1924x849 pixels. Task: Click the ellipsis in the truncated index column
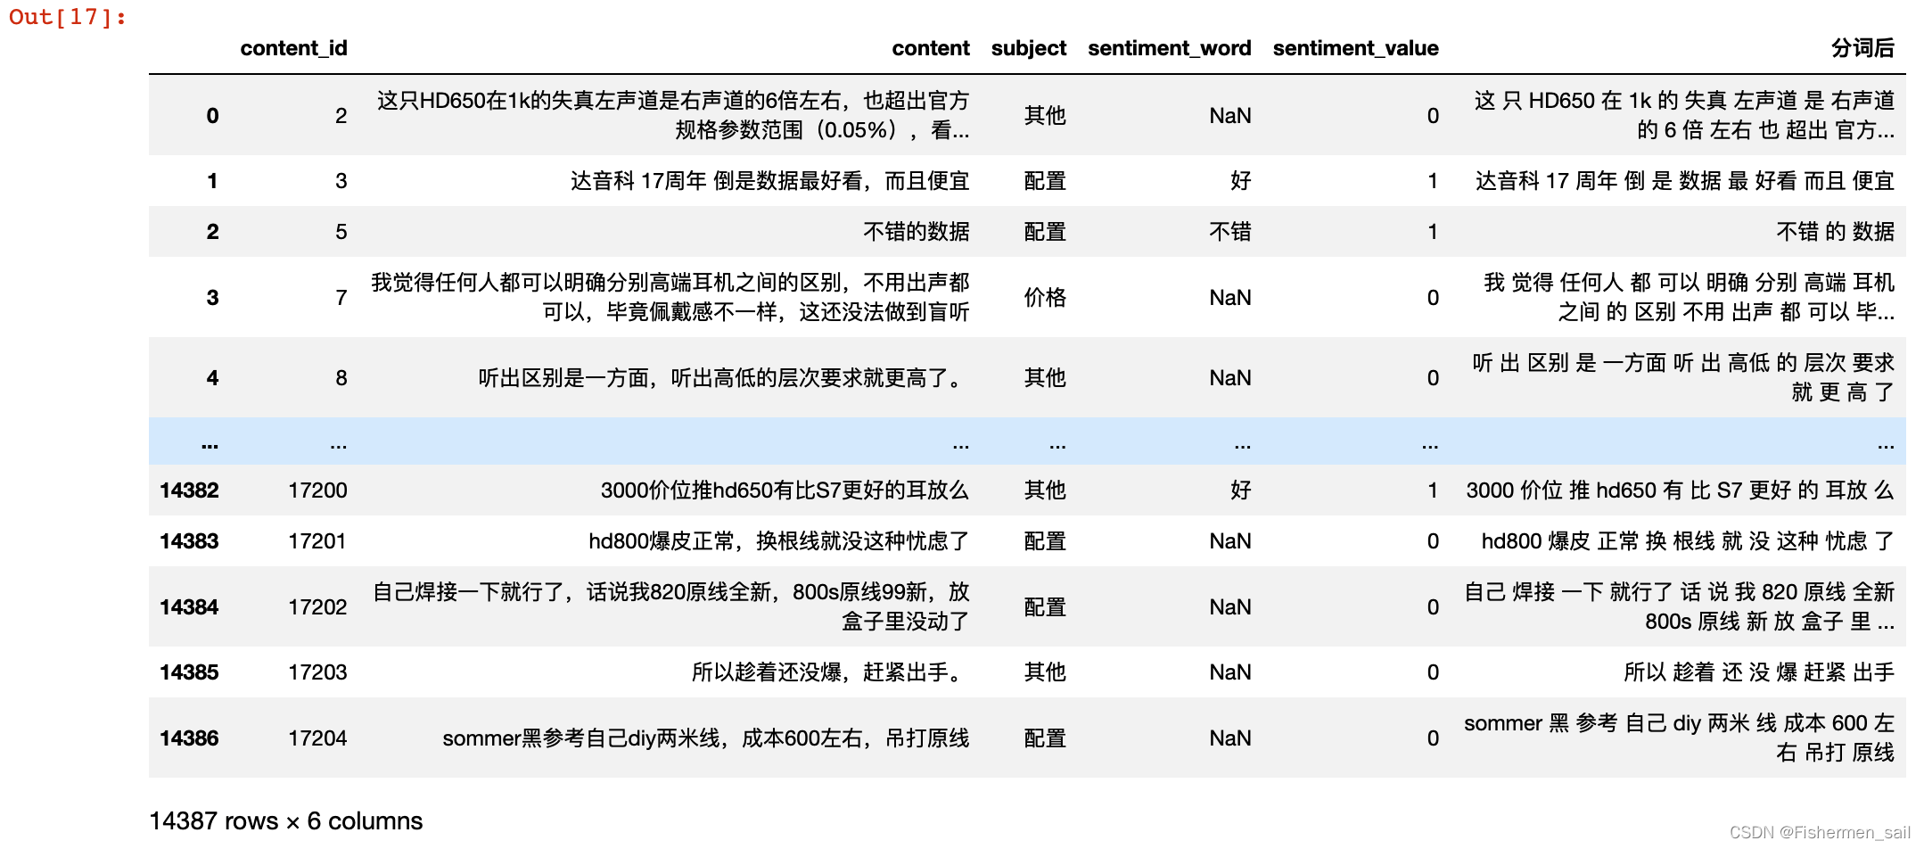210,443
